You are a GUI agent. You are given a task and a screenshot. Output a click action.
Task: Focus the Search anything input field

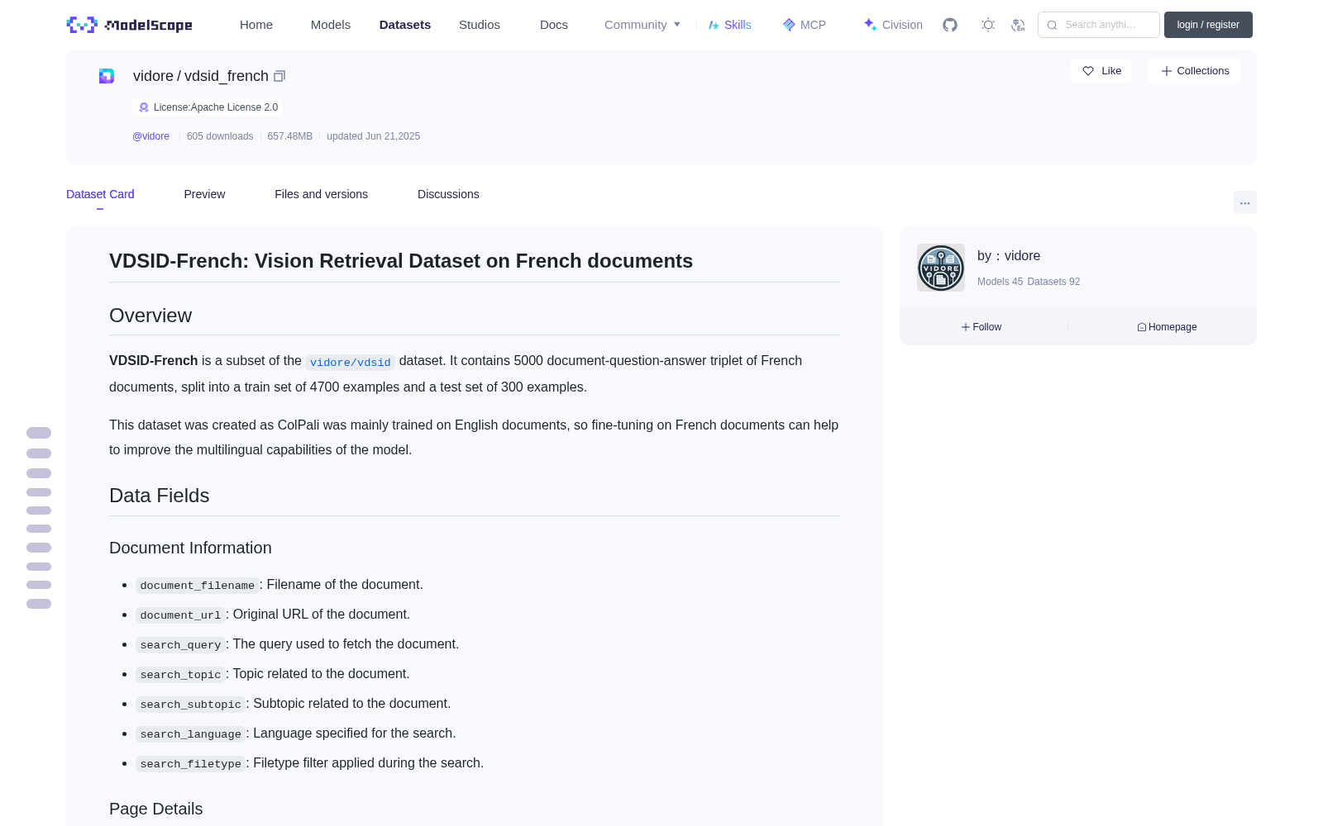[x=1099, y=25]
